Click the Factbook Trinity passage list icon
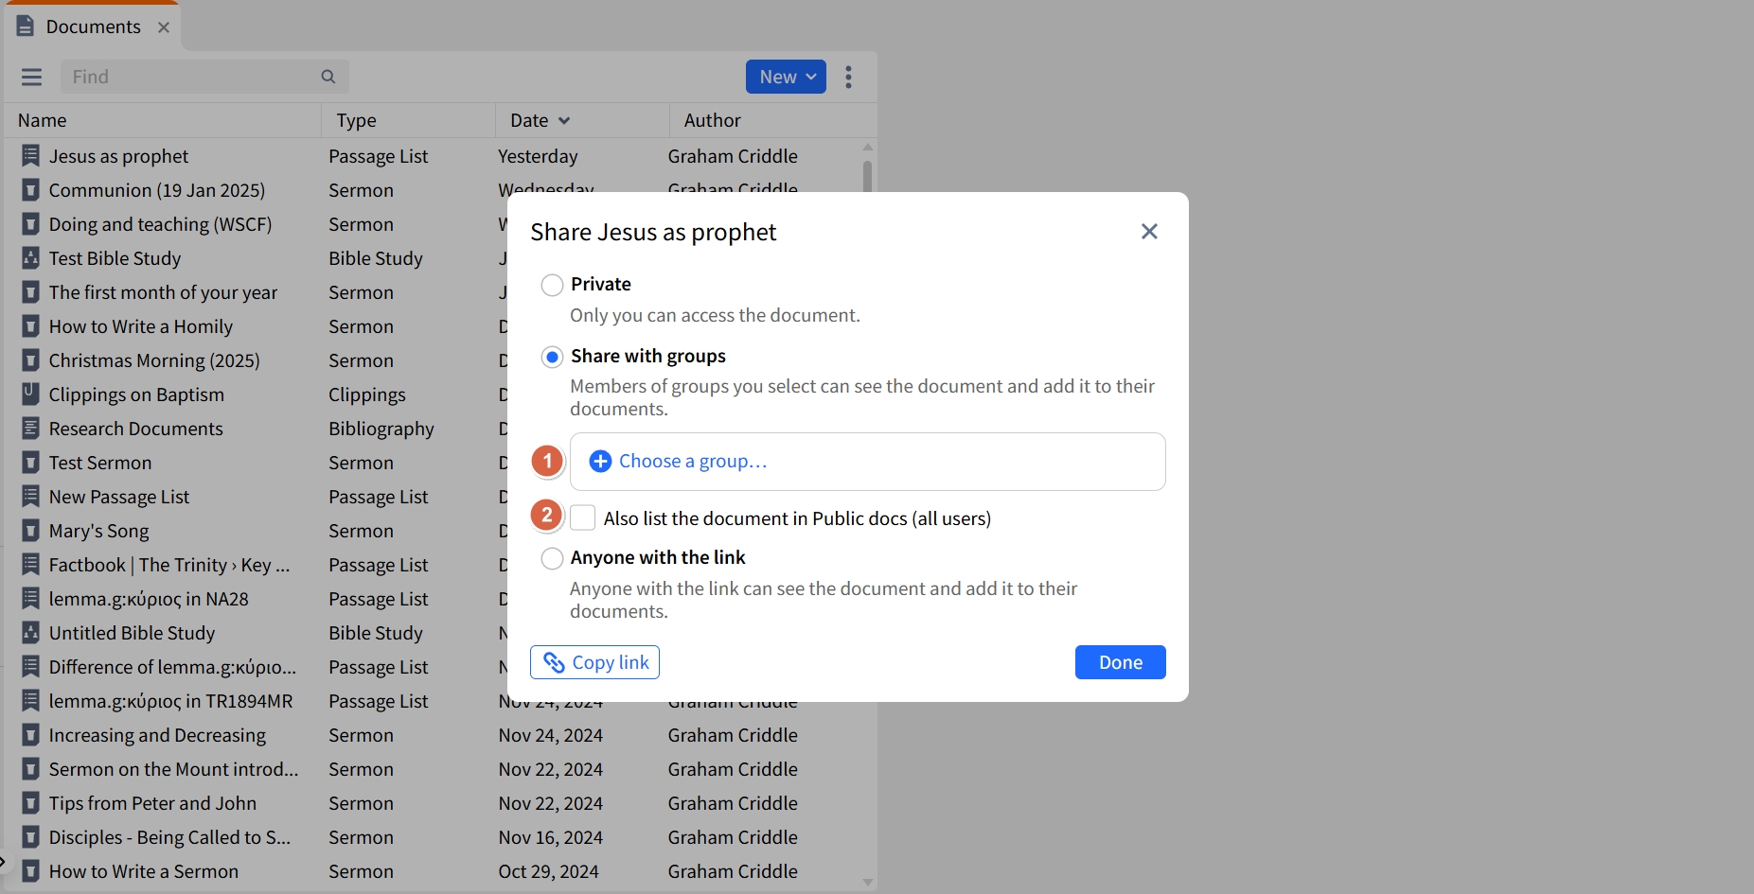 [30, 565]
